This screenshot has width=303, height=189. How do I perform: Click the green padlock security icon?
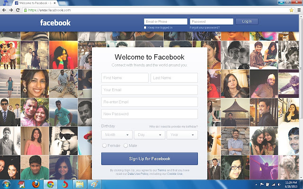point(25,10)
